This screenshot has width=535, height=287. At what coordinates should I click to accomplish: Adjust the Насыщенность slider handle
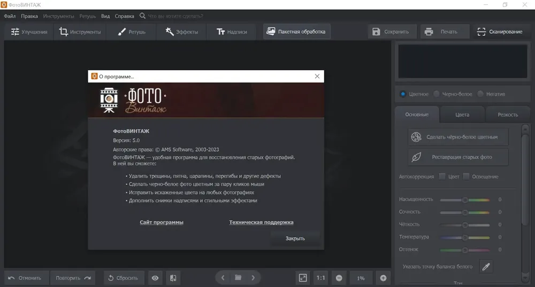tap(465, 200)
